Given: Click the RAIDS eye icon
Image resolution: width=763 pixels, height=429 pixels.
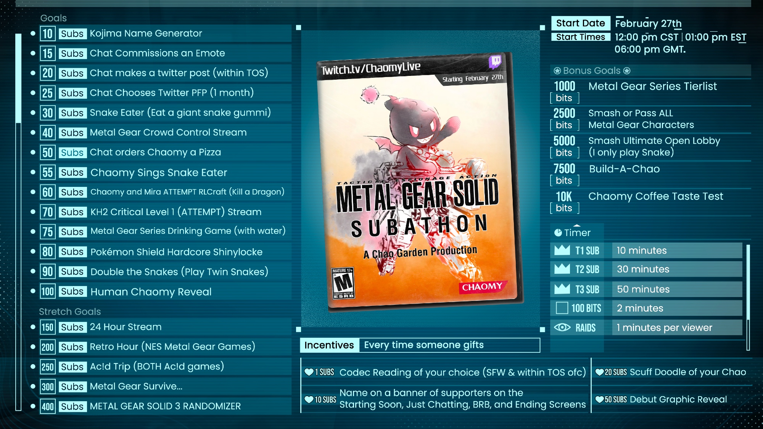Looking at the screenshot, I should (562, 328).
